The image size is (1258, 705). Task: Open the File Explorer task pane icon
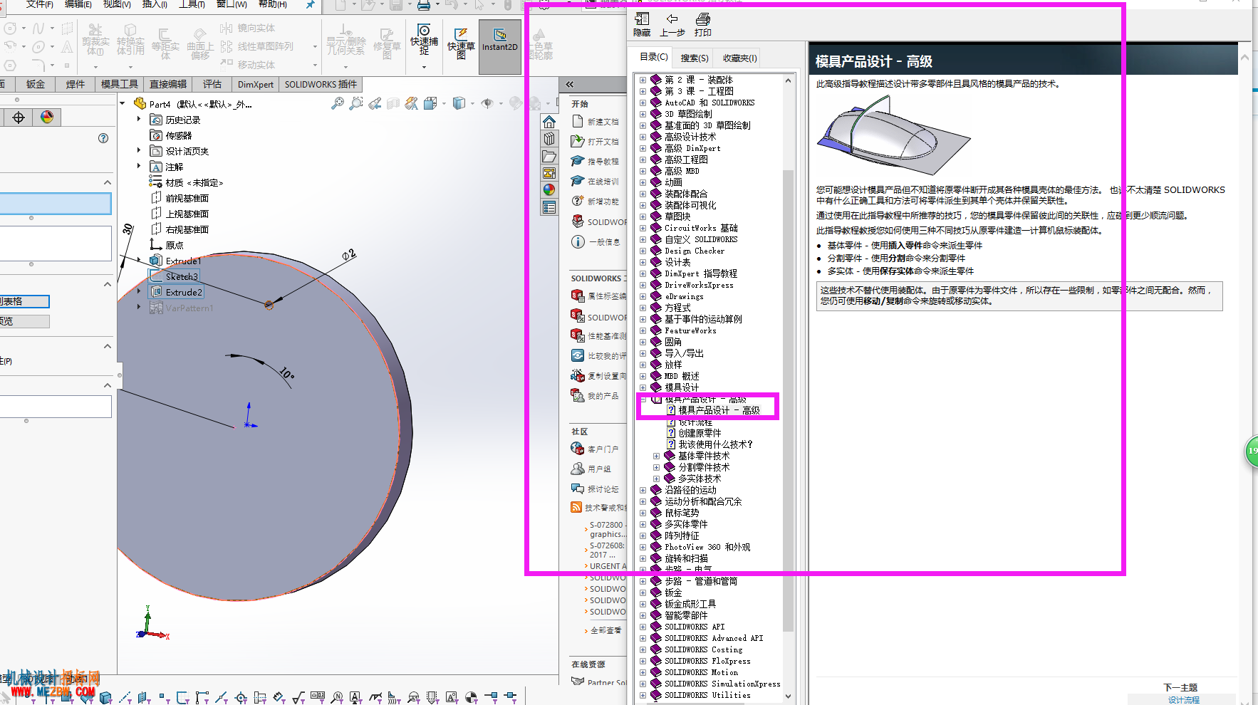coord(549,156)
